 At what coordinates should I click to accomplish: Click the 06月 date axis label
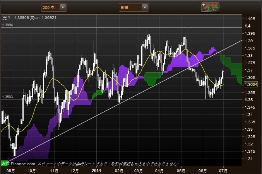(203, 171)
